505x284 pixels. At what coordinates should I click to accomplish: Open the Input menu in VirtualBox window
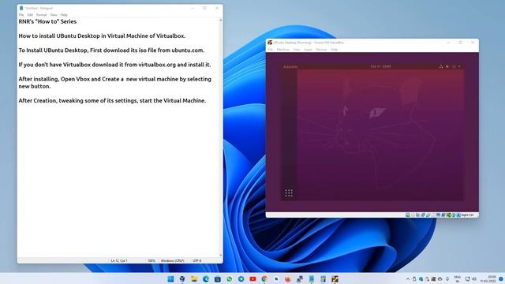(308, 50)
